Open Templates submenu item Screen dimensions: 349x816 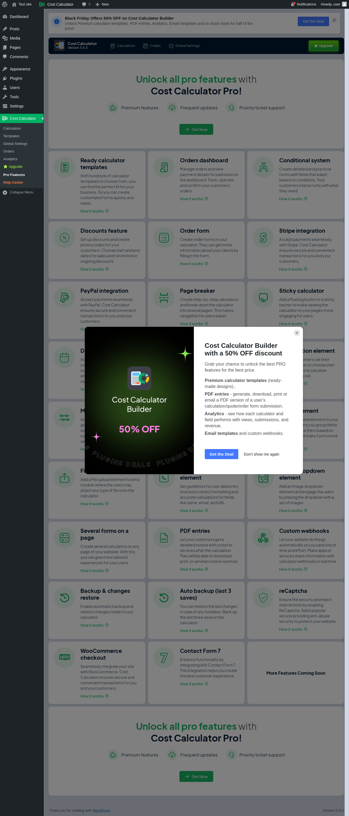click(11, 136)
